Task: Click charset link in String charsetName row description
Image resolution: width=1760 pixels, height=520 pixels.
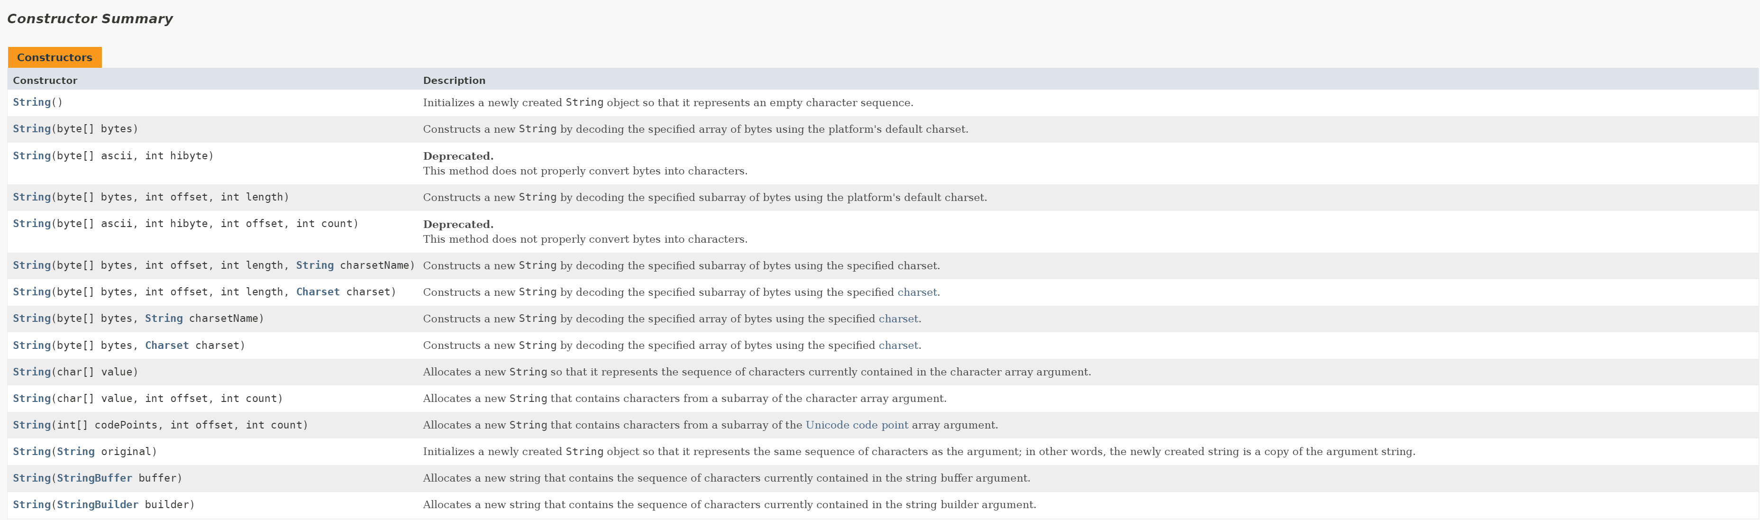Action: (898, 319)
